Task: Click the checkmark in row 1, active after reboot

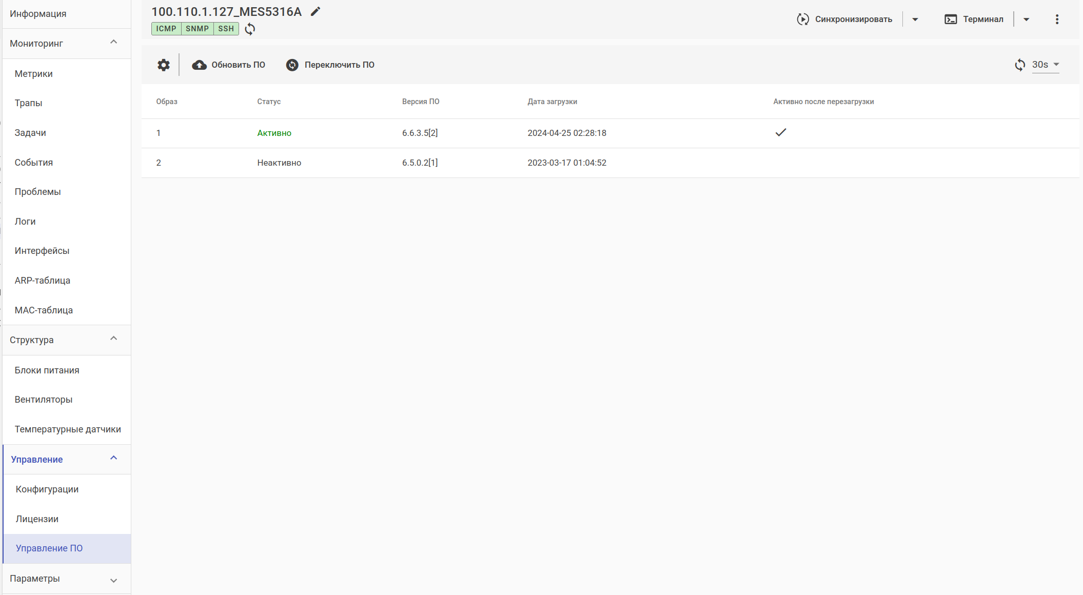Action: (x=780, y=132)
